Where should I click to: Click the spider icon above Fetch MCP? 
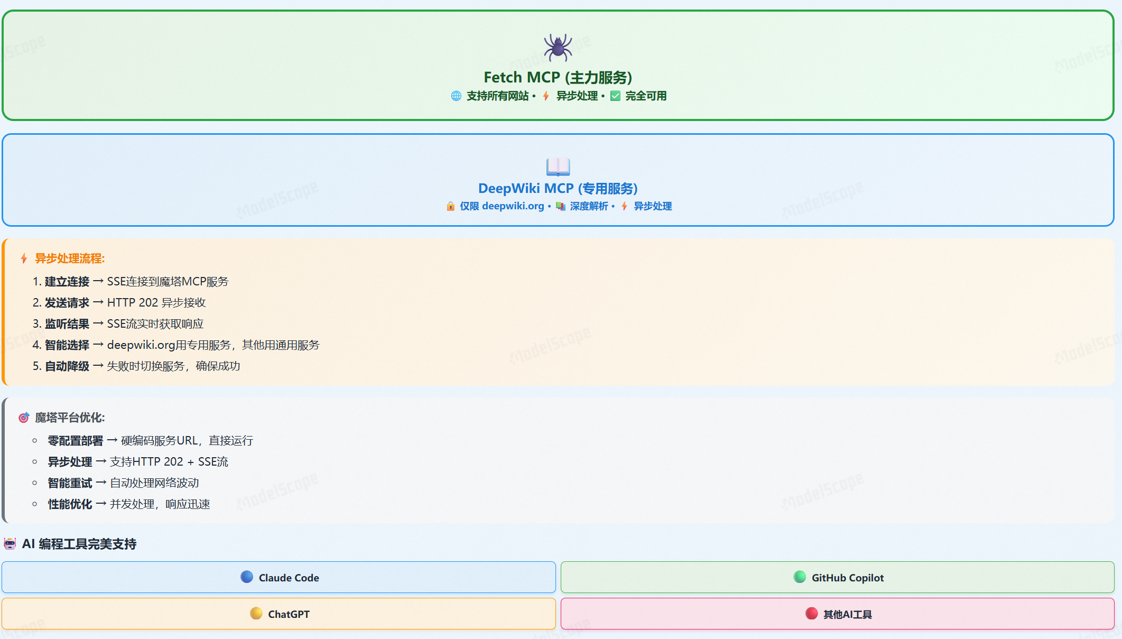tap(558, 48)
